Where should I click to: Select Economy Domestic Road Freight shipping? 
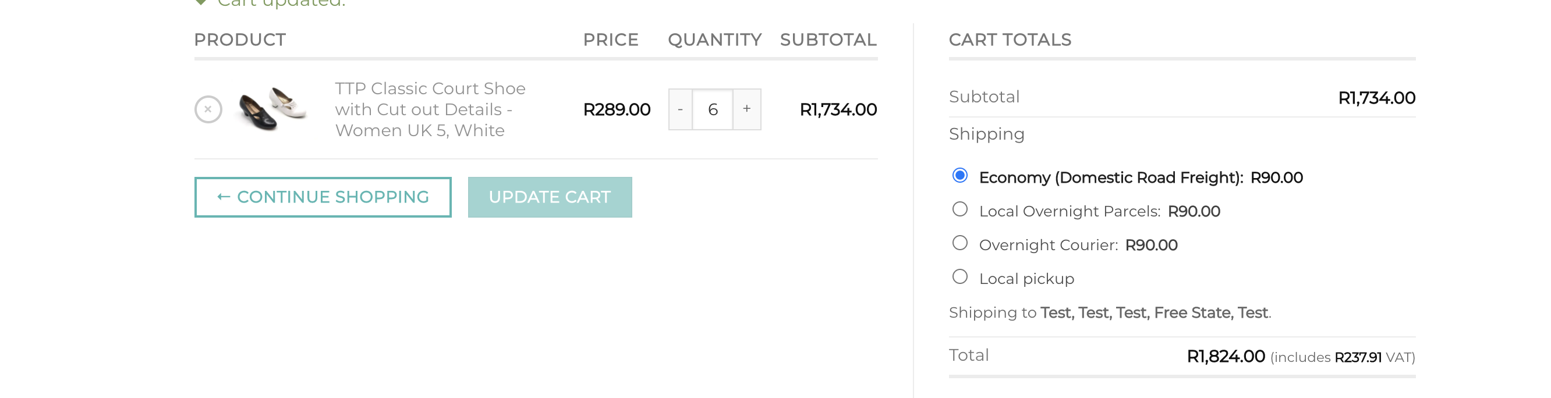coord(959,176)
